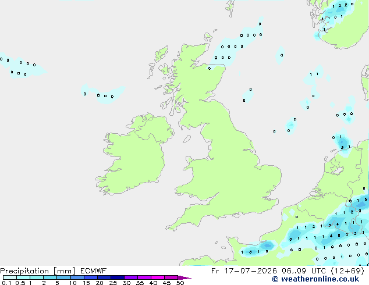The width and height of the screenshot is (369, 285).
Task: Pick the 40–45 mm magenta legend swatch
Action: [x=158, y=277]
